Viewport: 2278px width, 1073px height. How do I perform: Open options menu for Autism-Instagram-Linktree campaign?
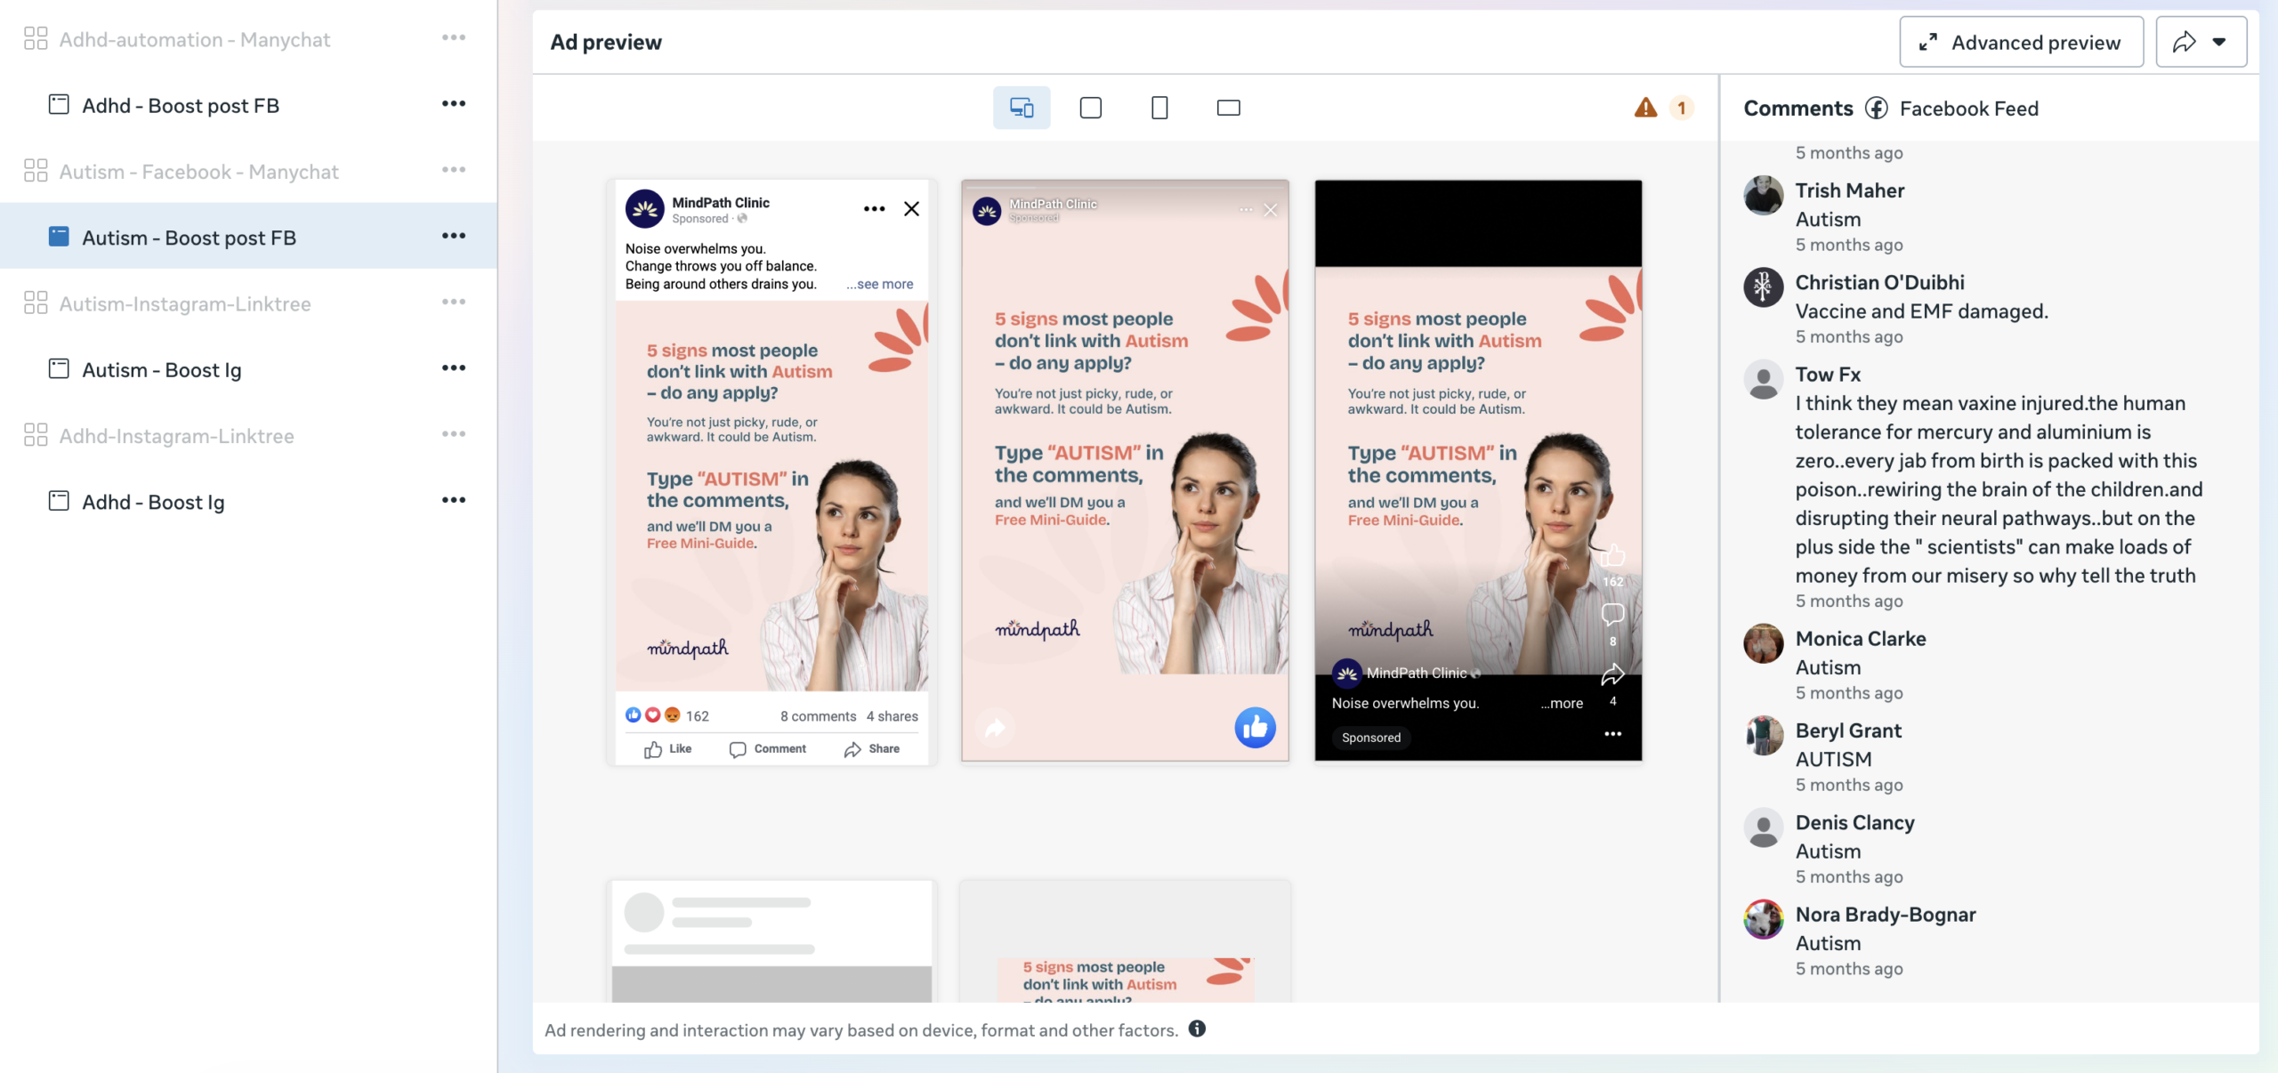tap(454, 303)
